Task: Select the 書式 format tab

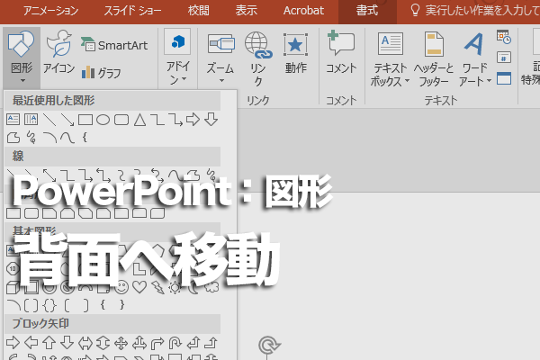Action: [x=367, y=10]
